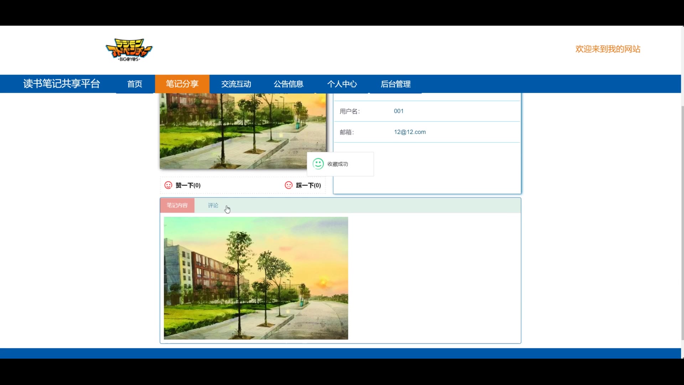The height and width of the screenshot is (385, 684).
Task: Click the red smiley like icon
Action: tap(168, 185)
